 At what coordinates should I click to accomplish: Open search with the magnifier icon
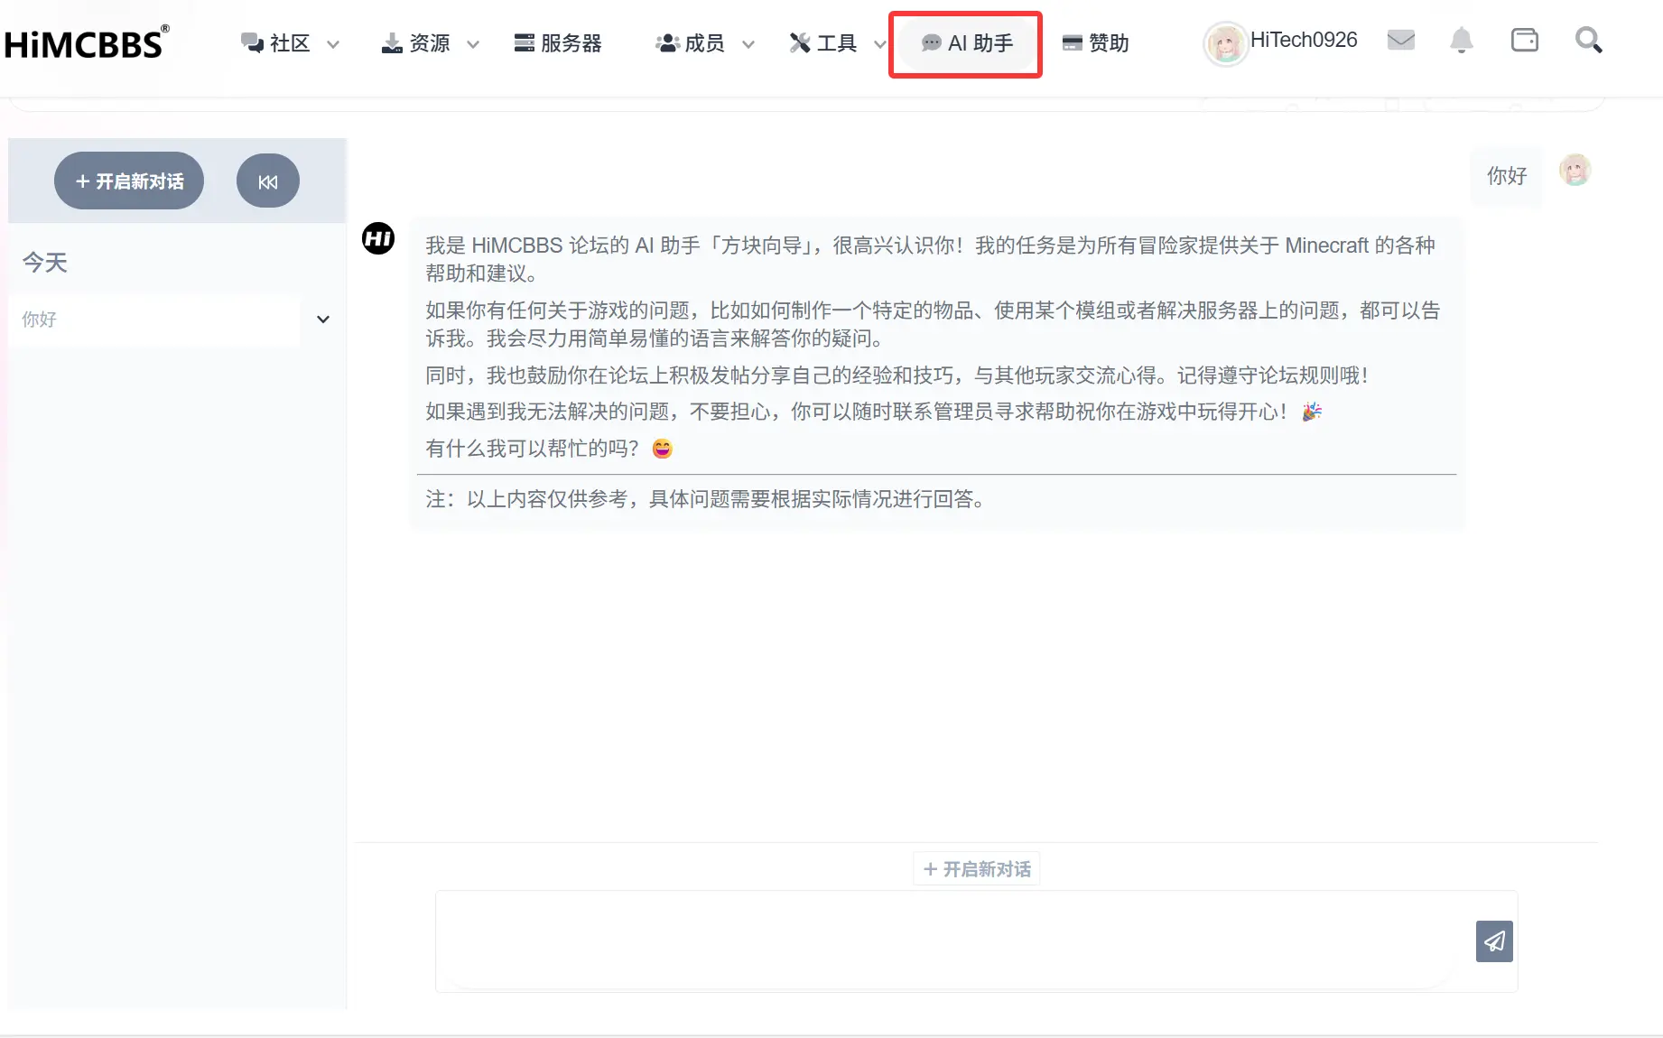tap(1588, 40)
